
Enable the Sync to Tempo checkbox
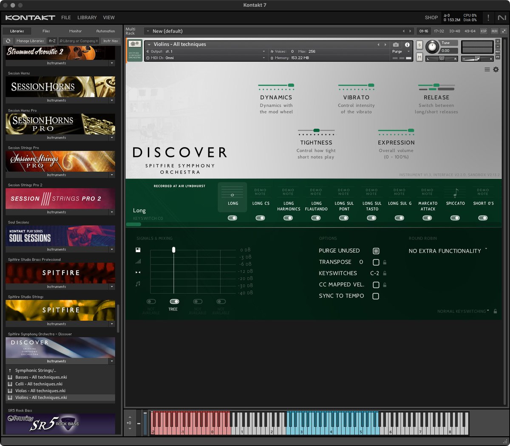[x=376, y=296]
